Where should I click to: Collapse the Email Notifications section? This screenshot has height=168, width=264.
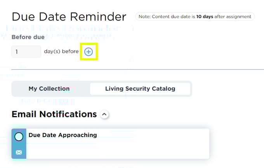[x=104, y=115]
